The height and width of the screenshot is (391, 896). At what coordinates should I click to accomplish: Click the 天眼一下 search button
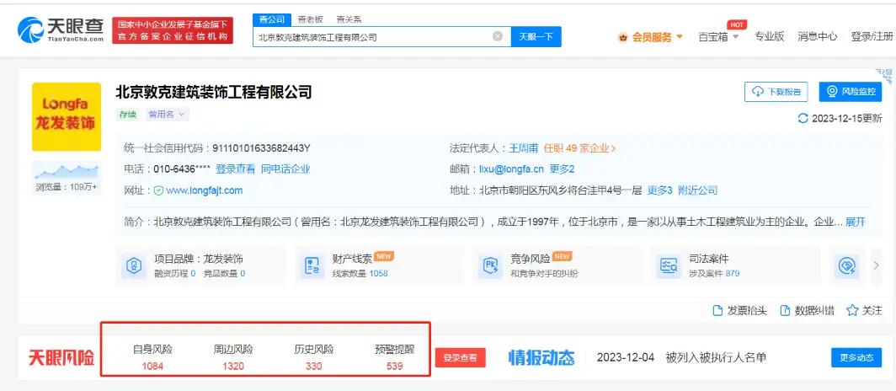pyautogui.click(x=536, y=37)
